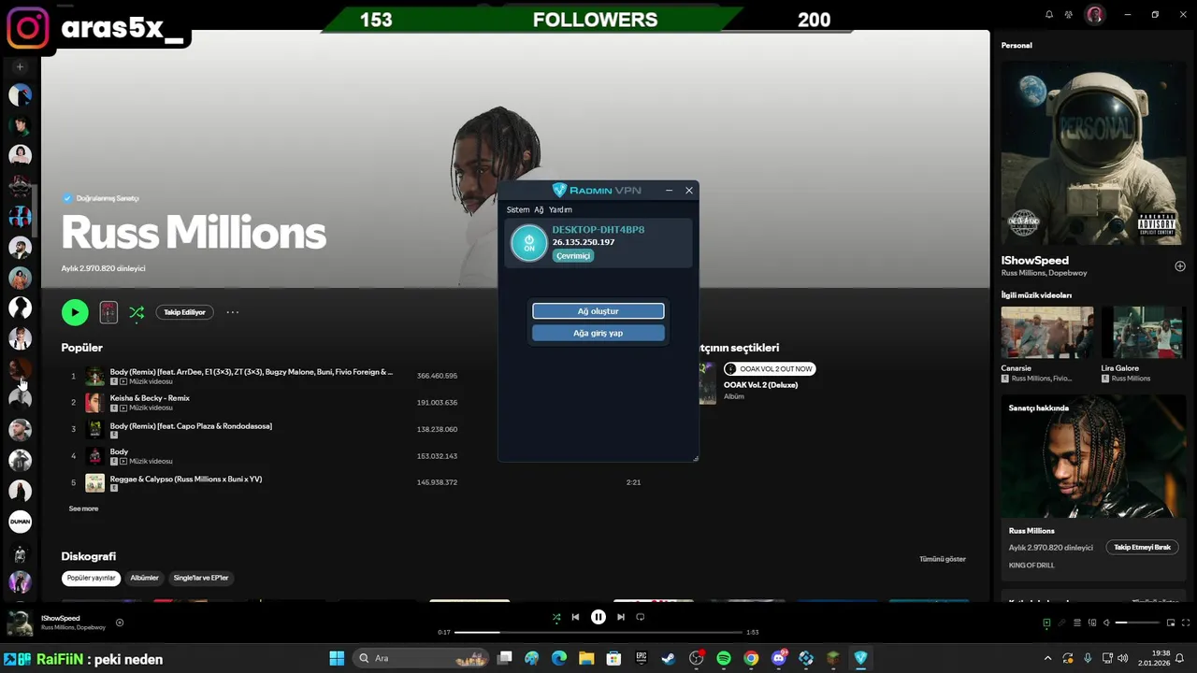Expand the popular tracks with See more
Screen dimensions: 1197x673
tap(83, 508)
